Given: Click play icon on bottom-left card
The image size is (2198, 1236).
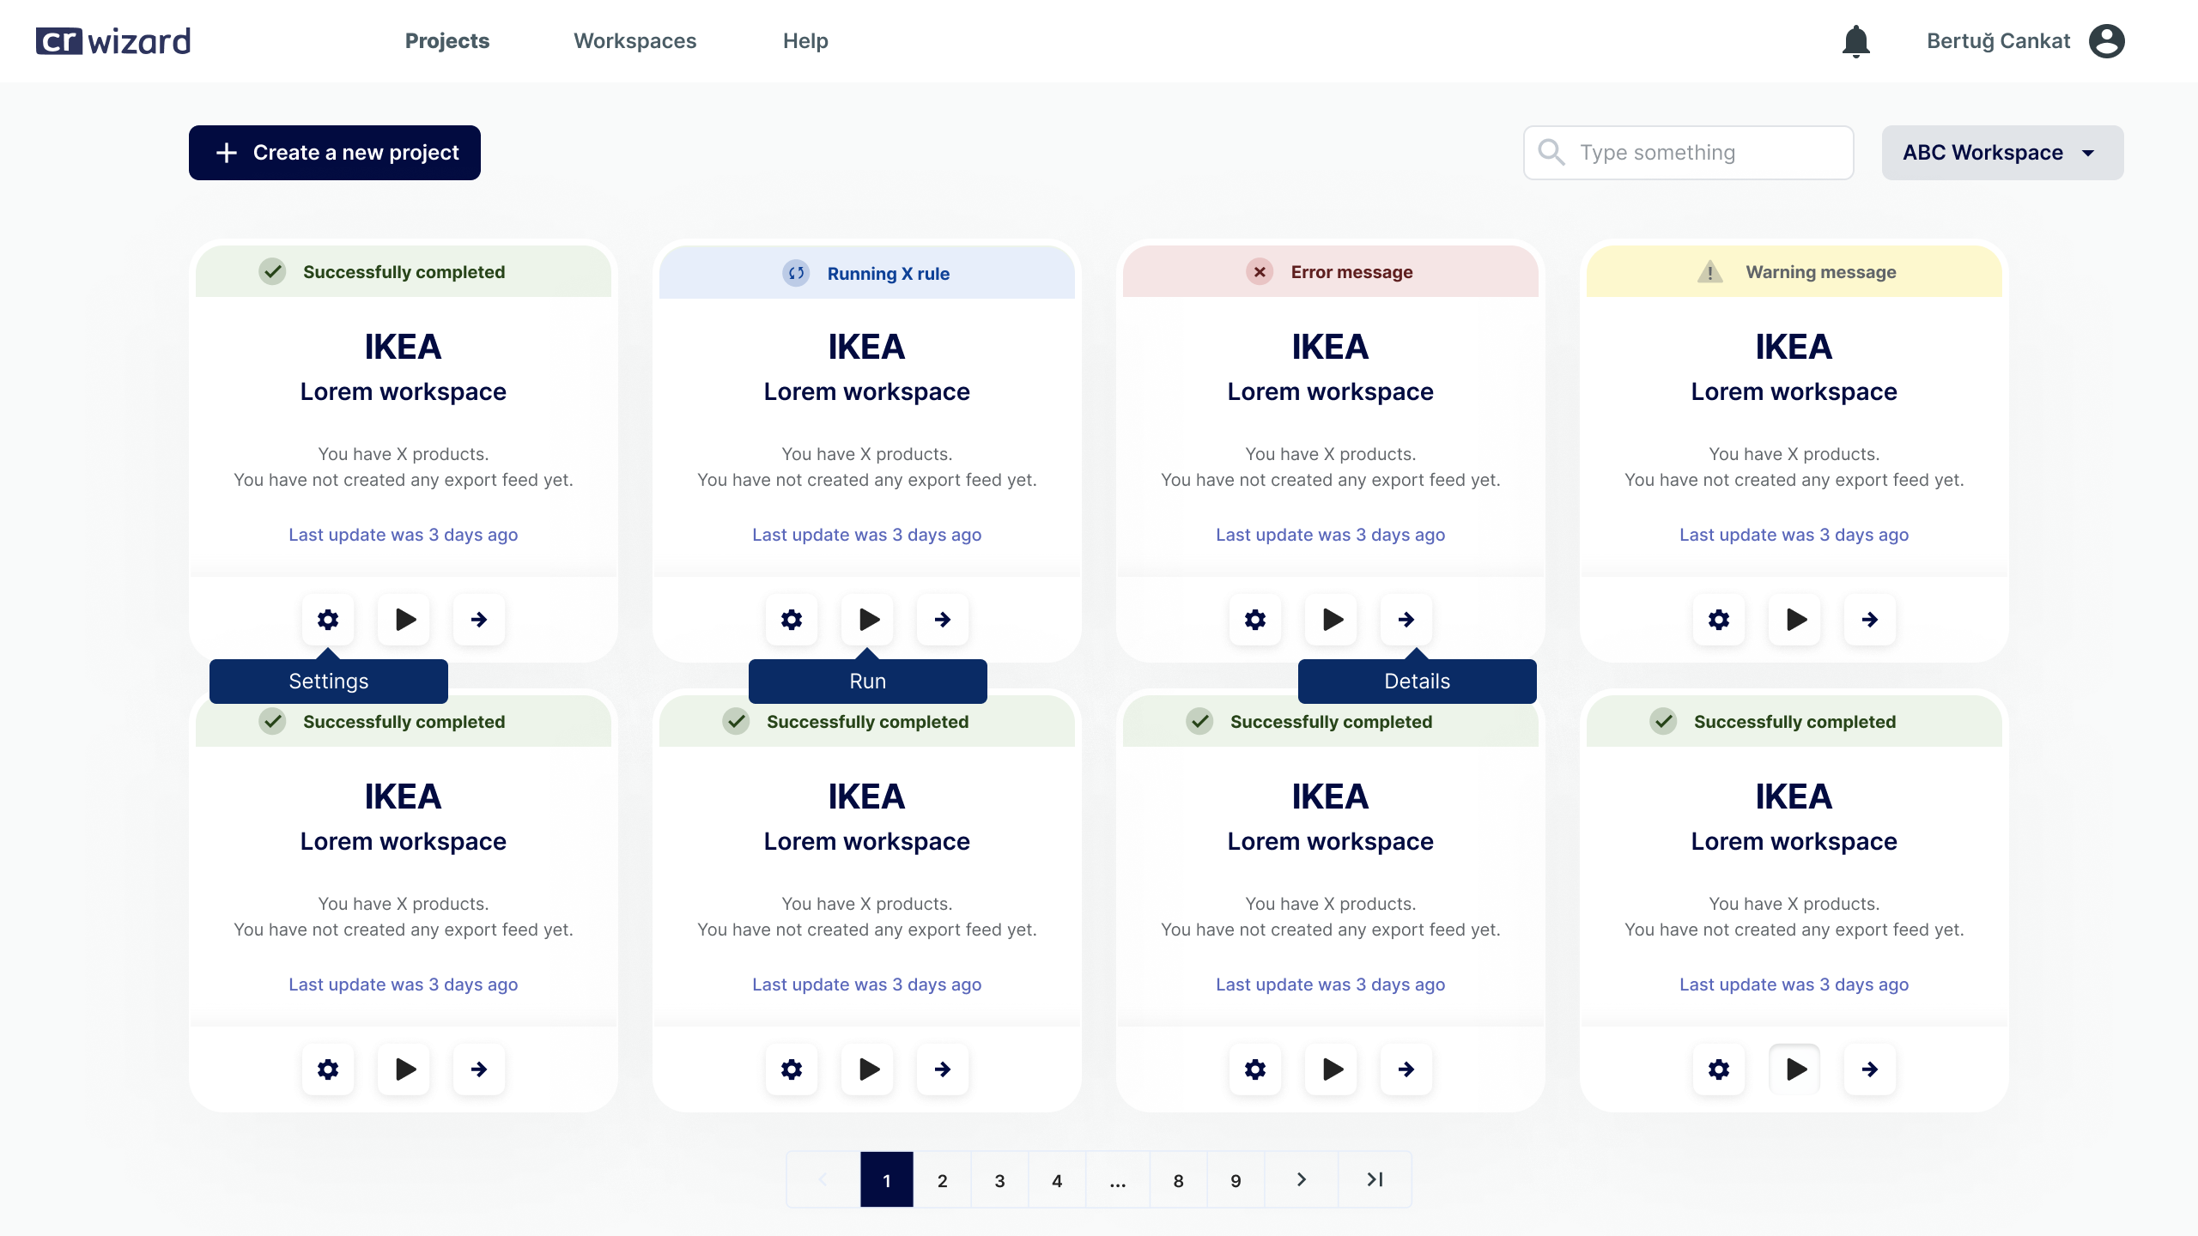Looking at the screenshot, I should click(x=404, y=1069).
